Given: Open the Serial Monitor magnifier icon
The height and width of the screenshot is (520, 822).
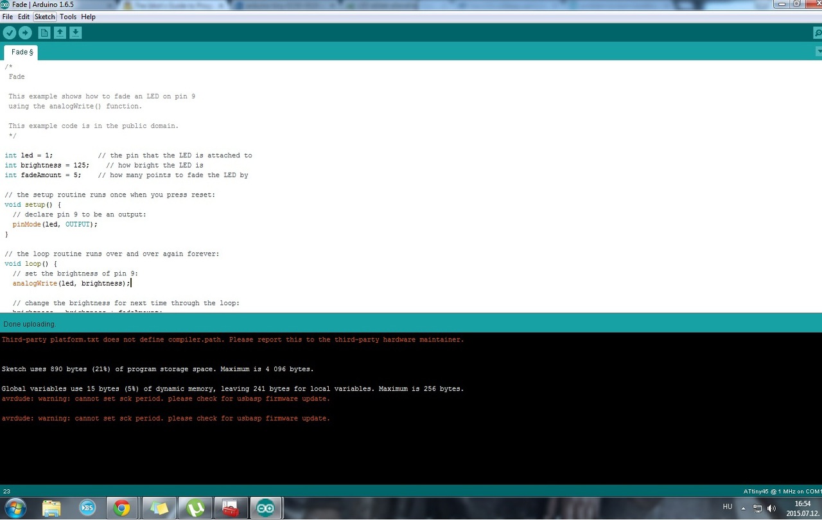Looking at the screenshot, I should coord(818,33).
